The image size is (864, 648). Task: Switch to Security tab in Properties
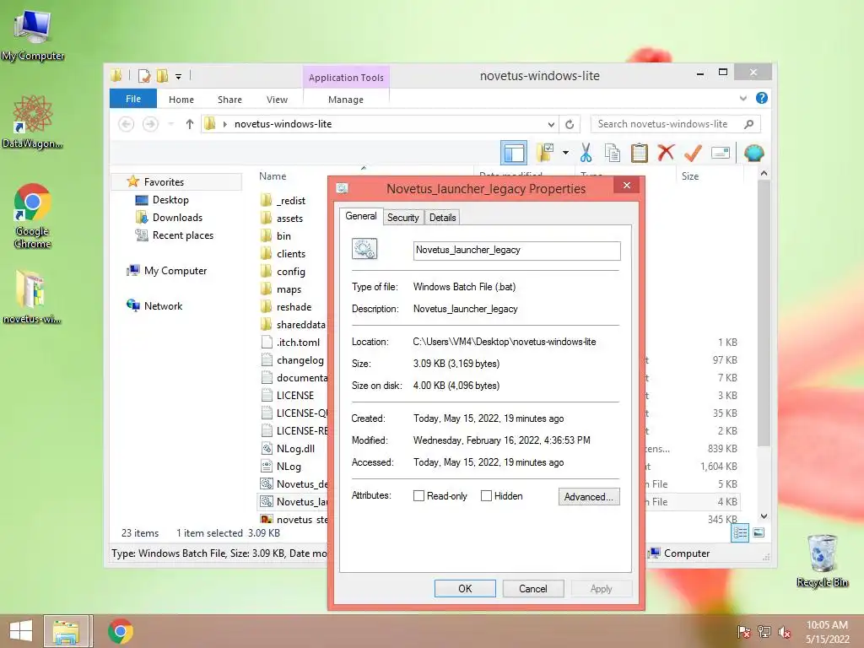pyautogui.click(x=402, y=217)
